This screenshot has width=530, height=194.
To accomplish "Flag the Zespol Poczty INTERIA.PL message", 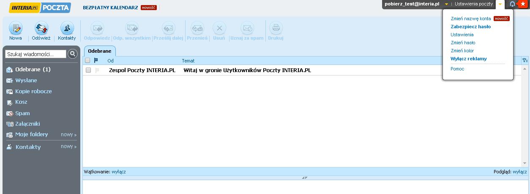I will coord(97,70).
